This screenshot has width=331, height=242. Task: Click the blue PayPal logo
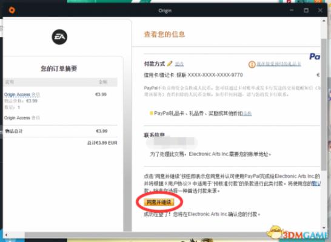click(315, 56)
